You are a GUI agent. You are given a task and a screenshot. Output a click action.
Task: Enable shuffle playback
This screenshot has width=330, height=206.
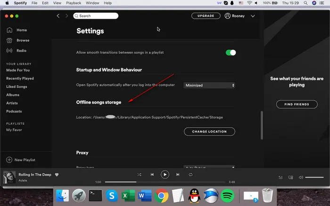[140, 174]
